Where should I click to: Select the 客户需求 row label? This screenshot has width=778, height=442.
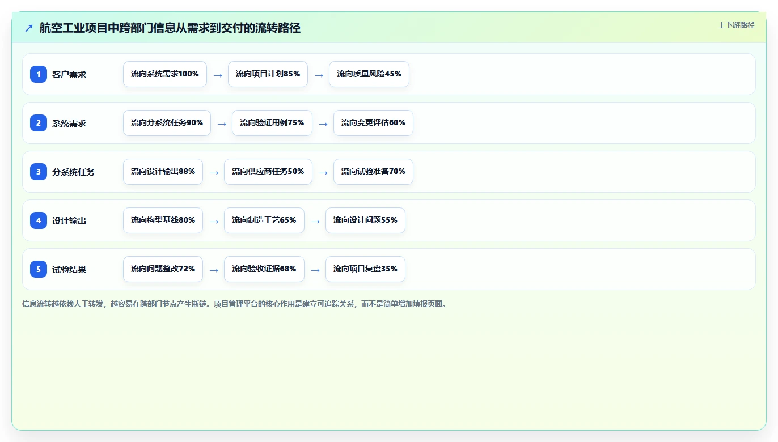(x=69, y=74)
